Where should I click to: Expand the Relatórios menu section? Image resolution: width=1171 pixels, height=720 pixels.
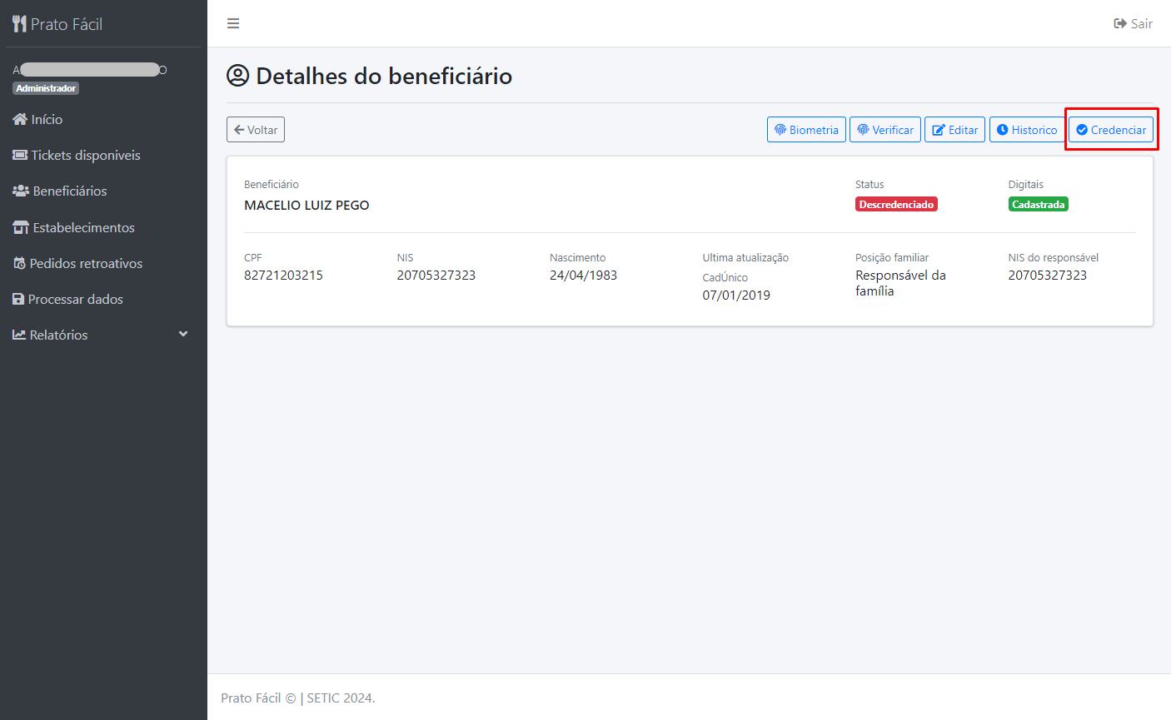[x=57, y=335]
